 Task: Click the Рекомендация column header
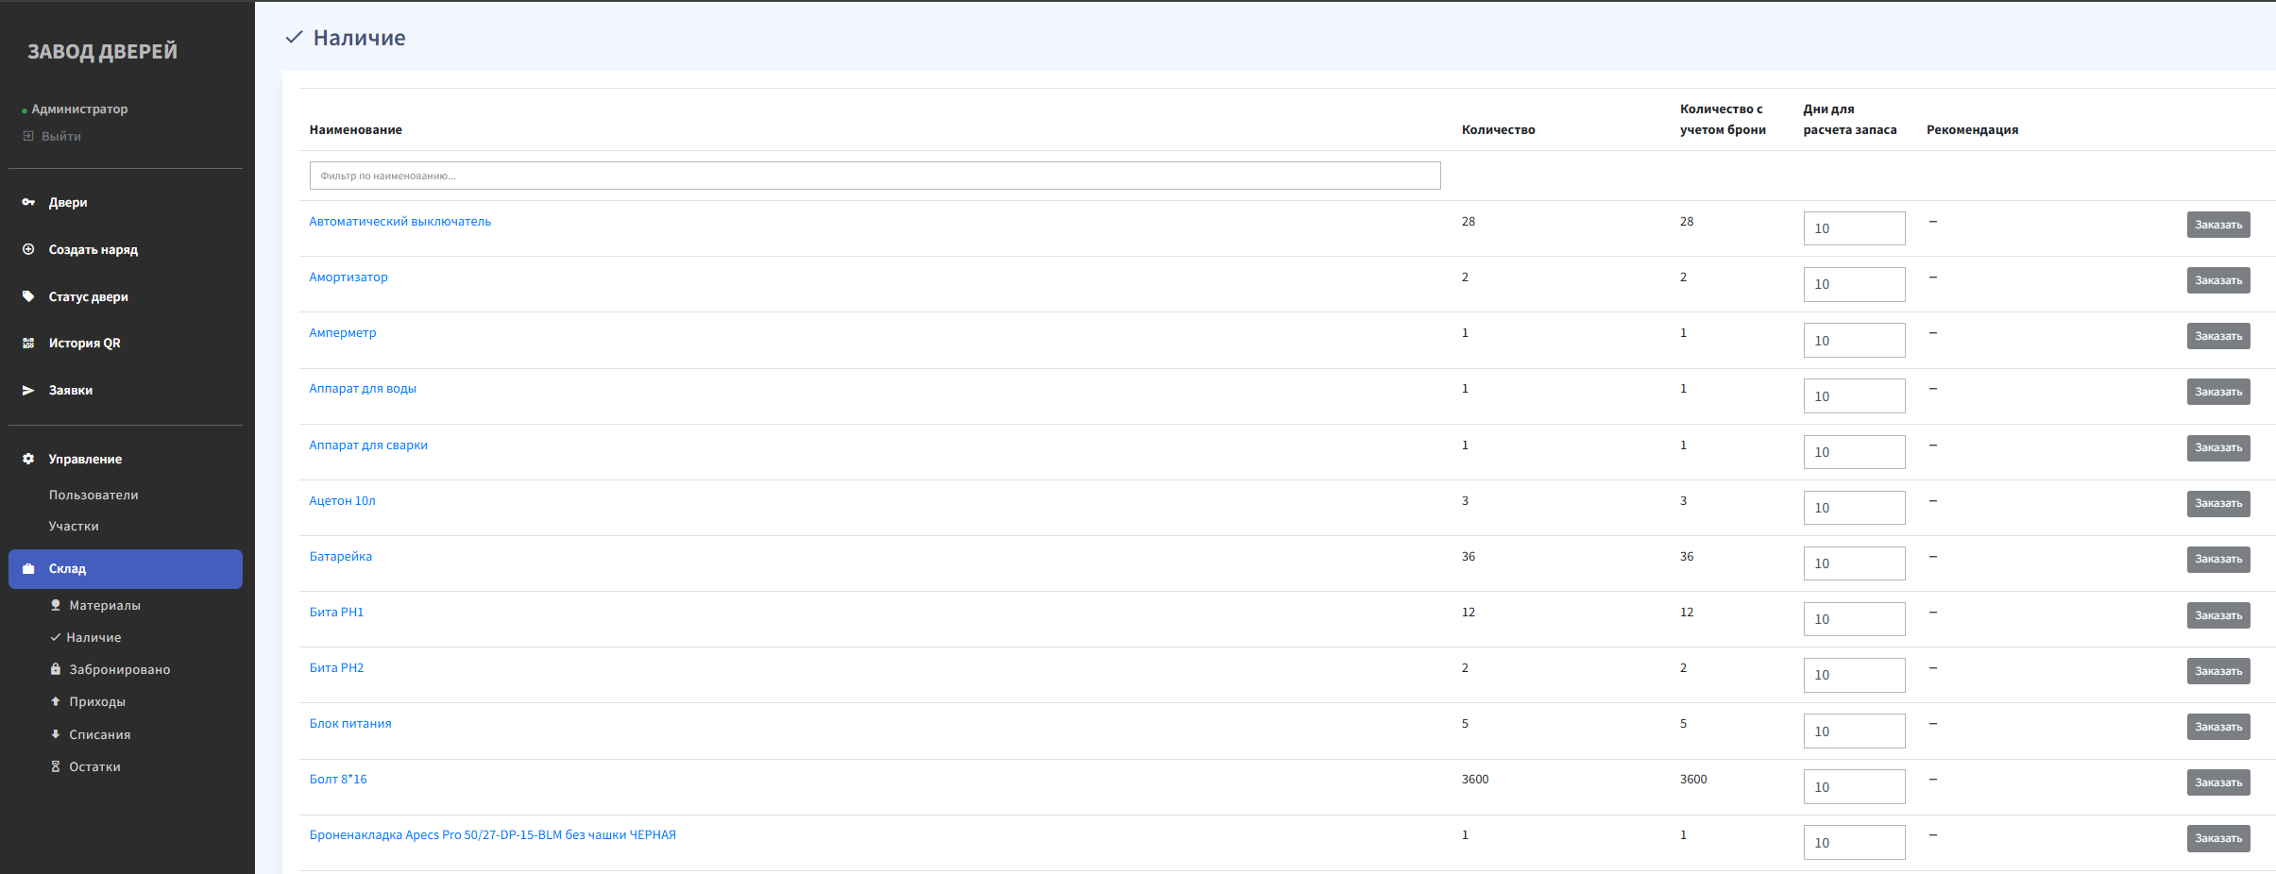tap(1972, 129)
